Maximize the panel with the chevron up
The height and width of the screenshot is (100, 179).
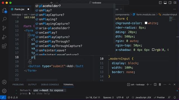[170, 84]
